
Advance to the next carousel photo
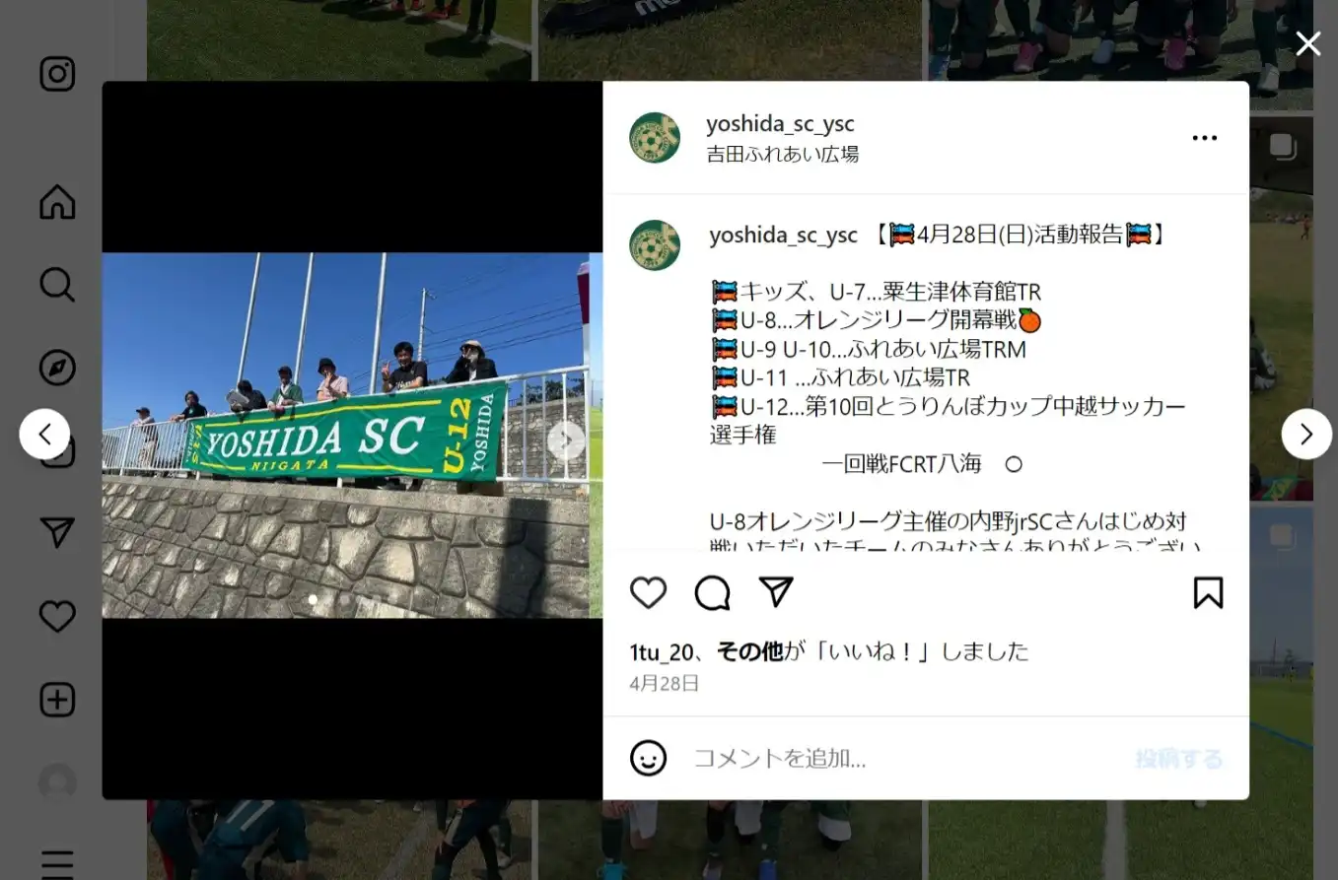[x=566, y=440]
